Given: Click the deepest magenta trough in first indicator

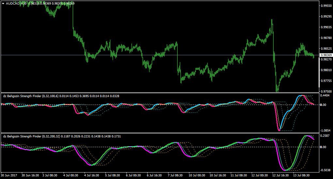Looking at the screenshot, I should [279, 130].
